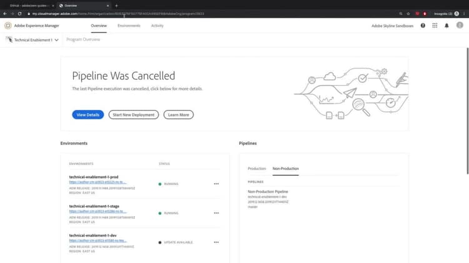The height and width of the screenshot is (263, 469).
Task: Click the Pipelines section heading
Action: [x=248, y=143]
